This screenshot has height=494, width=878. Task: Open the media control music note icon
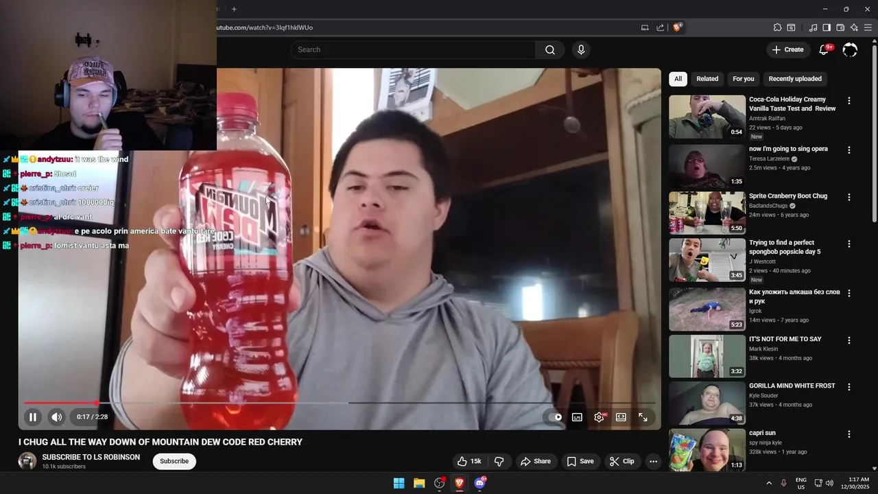point(814,27)
